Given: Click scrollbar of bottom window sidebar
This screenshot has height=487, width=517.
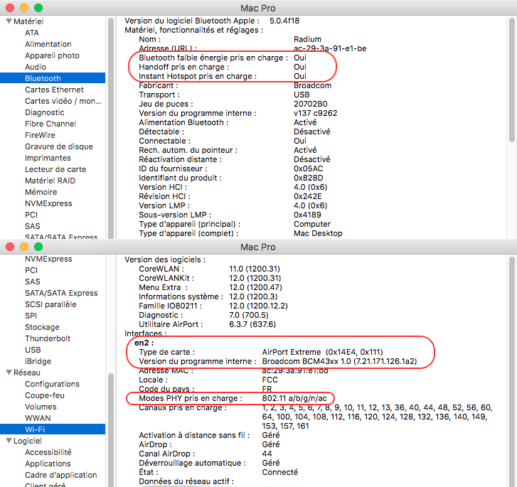Looking at the screenshot, I should [111, 429].
